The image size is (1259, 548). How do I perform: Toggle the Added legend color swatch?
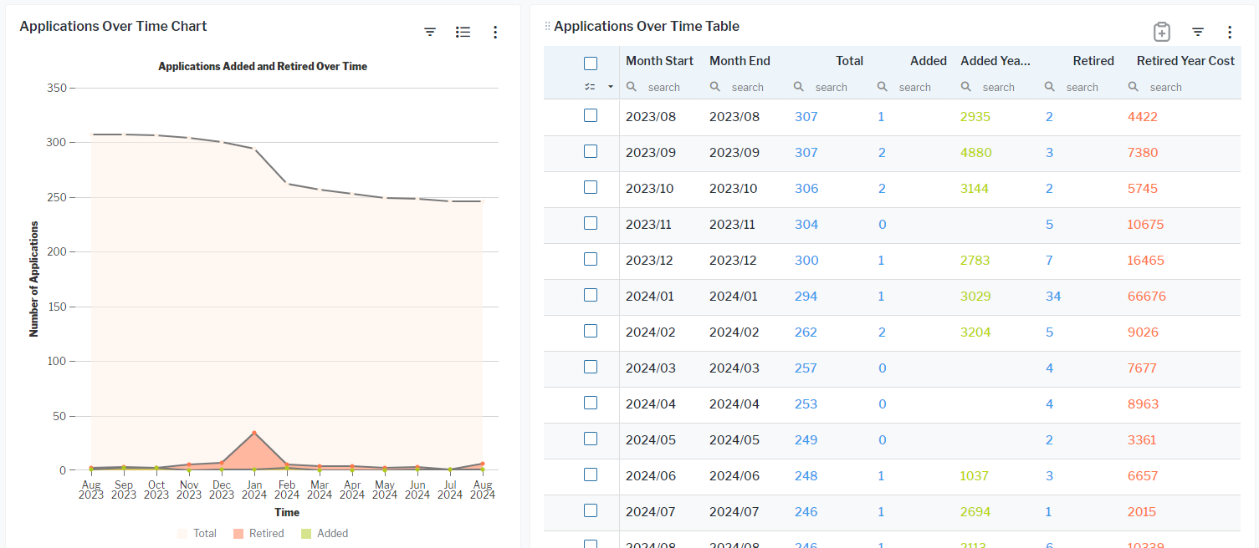click(306, 534)
